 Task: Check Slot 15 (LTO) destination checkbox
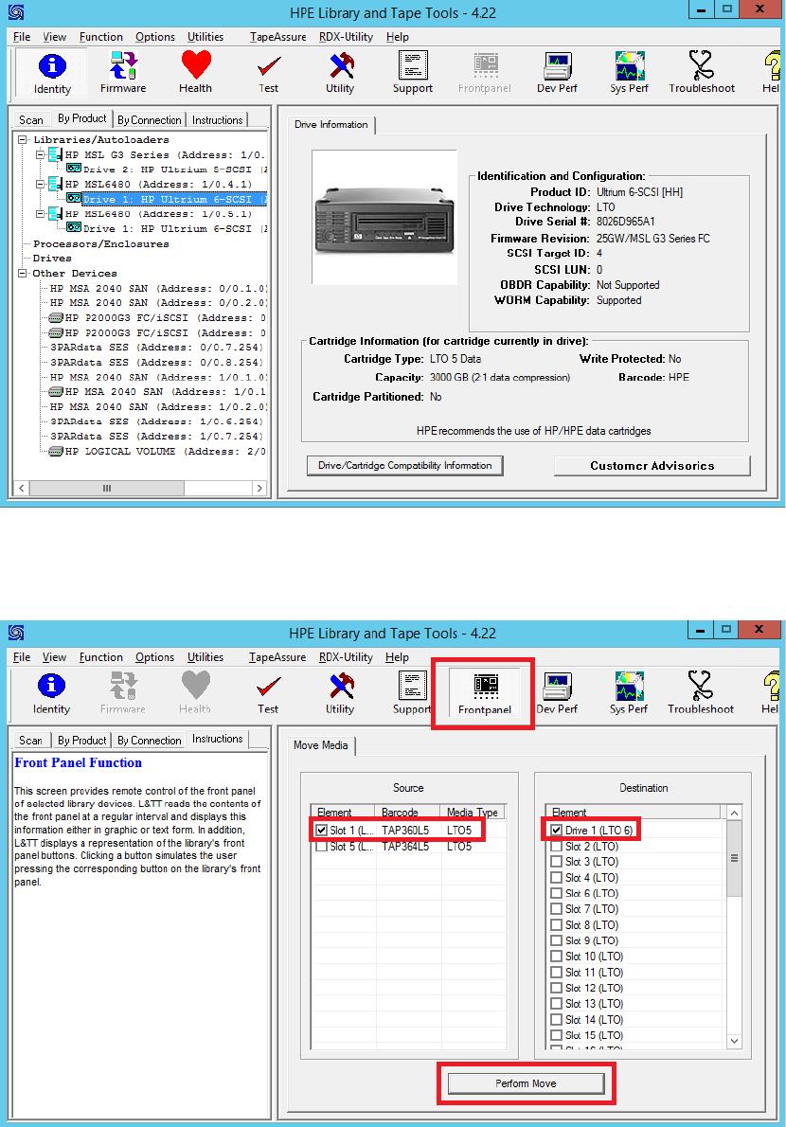click(556, 1036)
